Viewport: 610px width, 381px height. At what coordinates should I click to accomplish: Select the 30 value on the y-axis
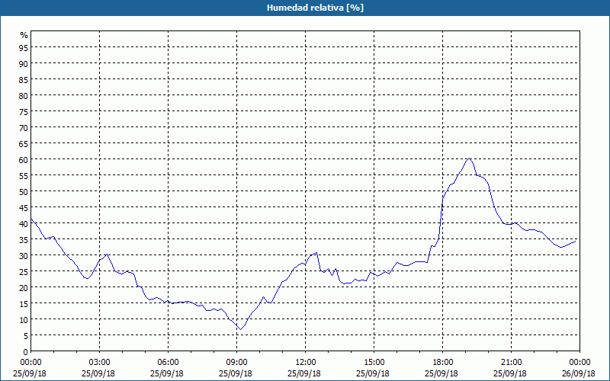pyautogui.click(x=24, y=255)
